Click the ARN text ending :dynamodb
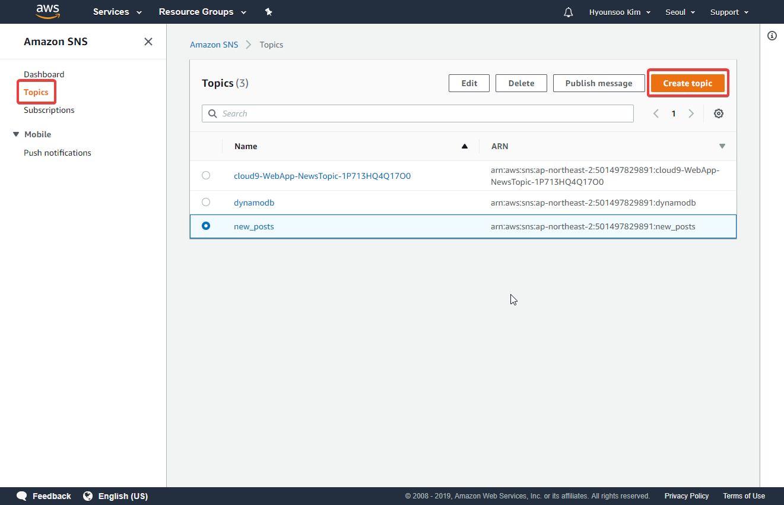This screenshot has height=505, width=784. 593,203
